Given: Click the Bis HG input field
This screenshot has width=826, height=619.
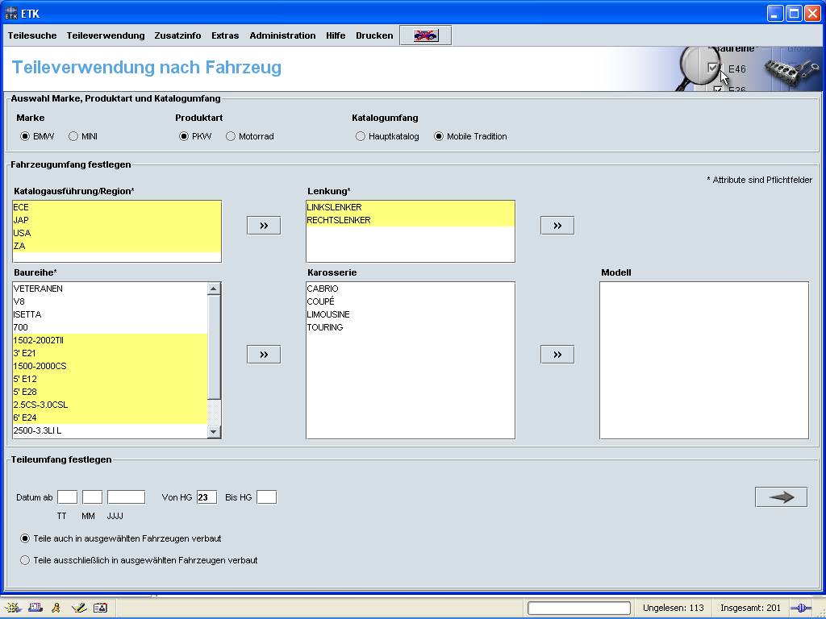Looking at the screenshot, I should tap(266, 496).
